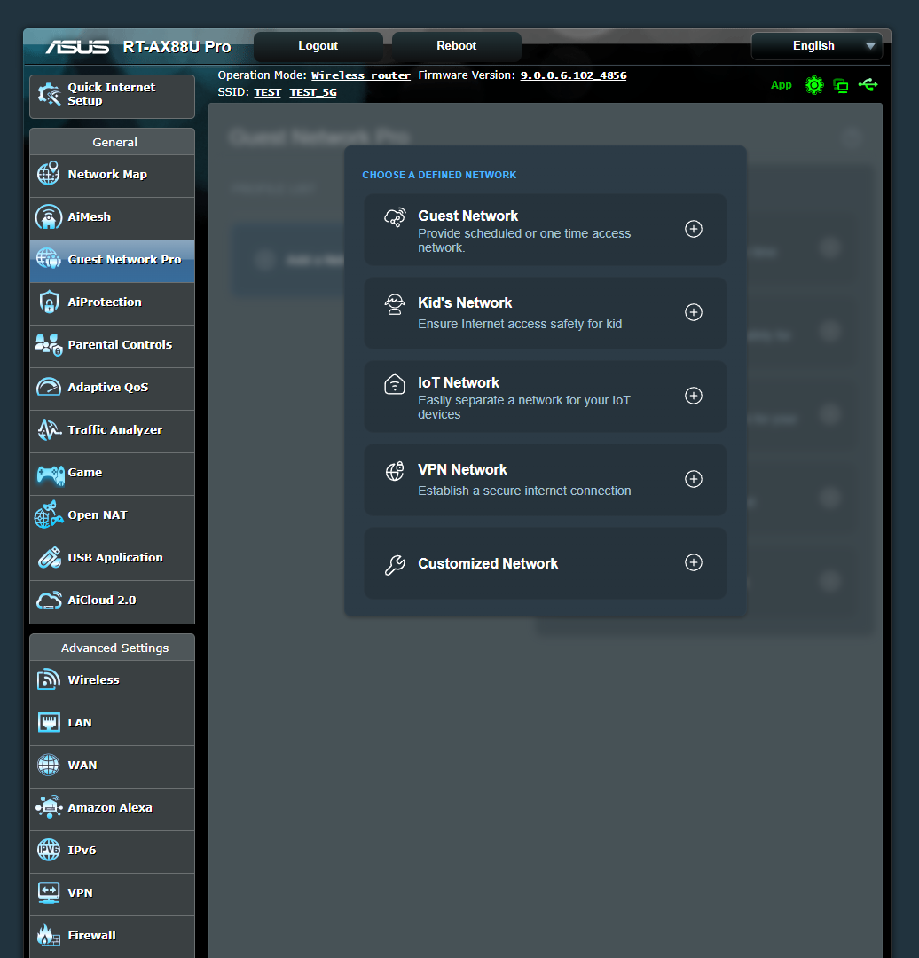Image resolution: width=919 pixels, height=958 pixels.
Task: Go to Traffic Analyzer menu item
Action: [x=113, y=431]
